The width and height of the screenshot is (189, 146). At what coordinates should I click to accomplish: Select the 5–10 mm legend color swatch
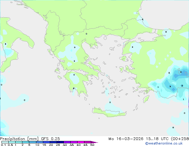point(32,142)
